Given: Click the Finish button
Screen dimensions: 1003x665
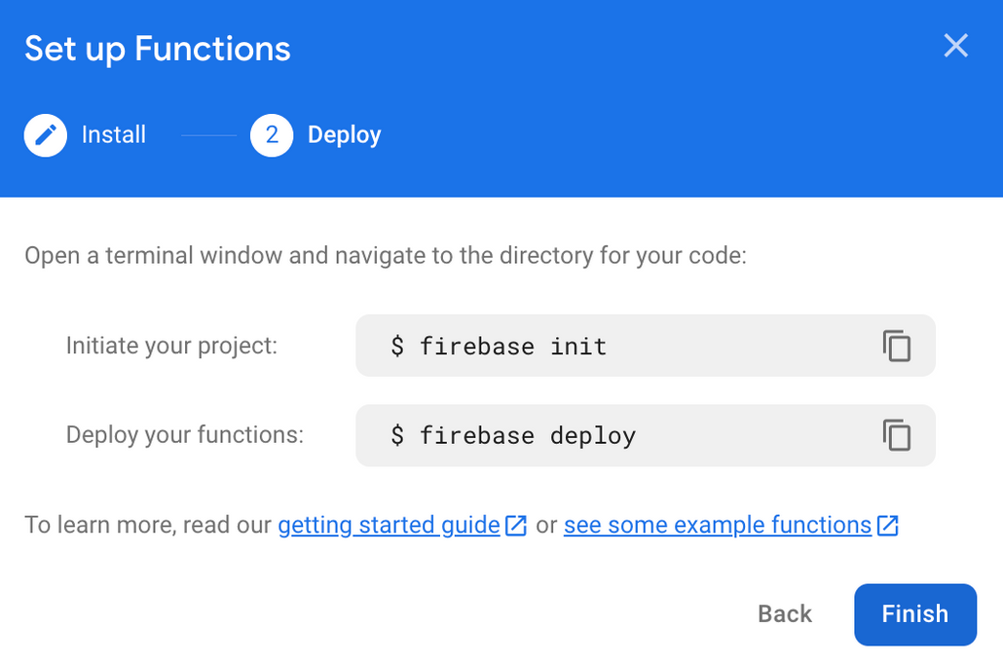Looking at the screenshot, I should coord(915,614).
